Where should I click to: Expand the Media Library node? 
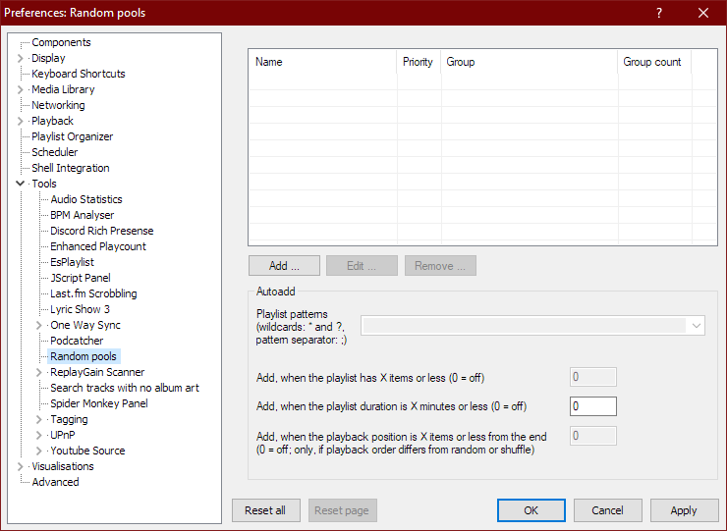[20, 90]
